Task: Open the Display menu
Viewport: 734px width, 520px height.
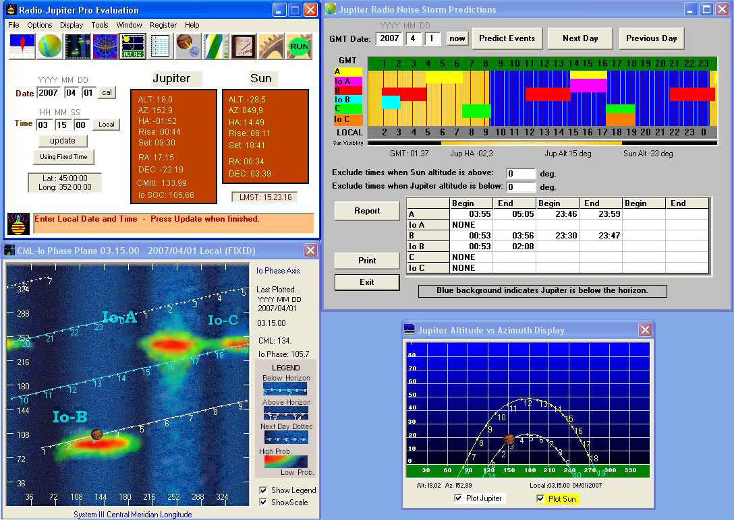Action: coord(71,25)
